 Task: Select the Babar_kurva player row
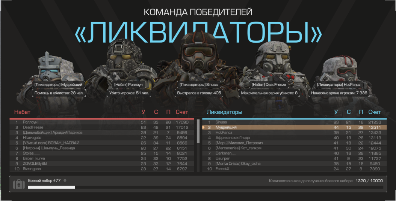[x=102, y=158]
